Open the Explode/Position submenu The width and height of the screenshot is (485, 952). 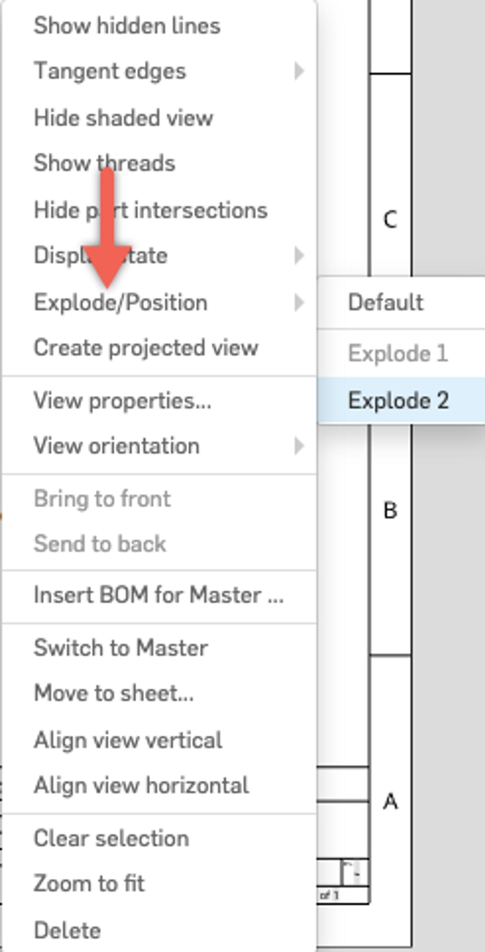(121, 303)
